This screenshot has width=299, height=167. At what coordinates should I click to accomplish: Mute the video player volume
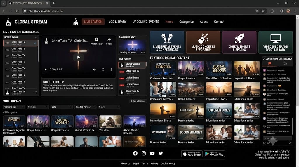(94, 69)
